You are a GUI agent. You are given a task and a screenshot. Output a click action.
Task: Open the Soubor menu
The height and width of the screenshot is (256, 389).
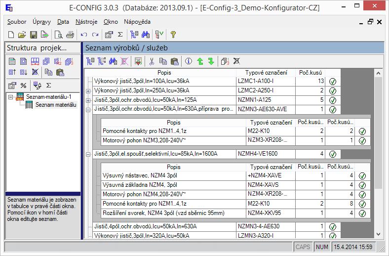click(17, 22)
